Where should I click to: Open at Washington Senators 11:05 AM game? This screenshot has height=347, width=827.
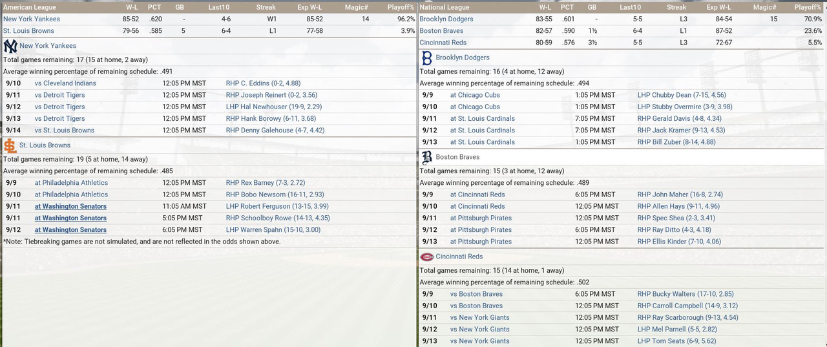click(x=71, y=206)
